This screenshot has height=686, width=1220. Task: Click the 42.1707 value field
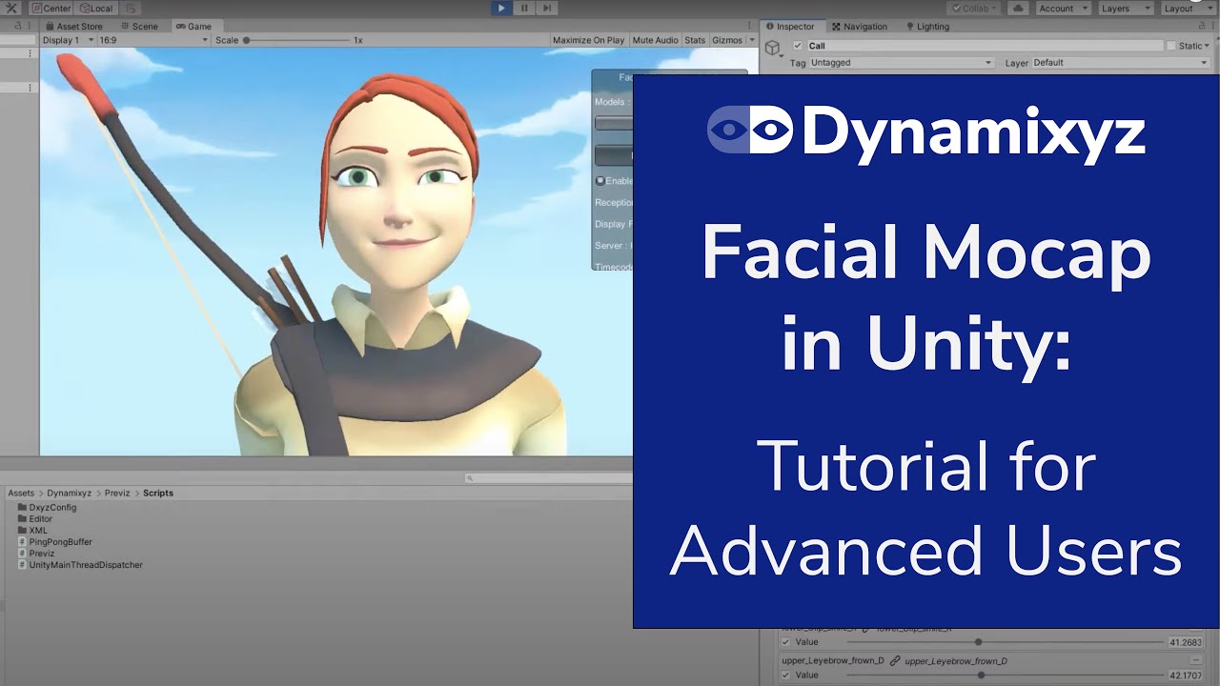tap(1188, 676)
